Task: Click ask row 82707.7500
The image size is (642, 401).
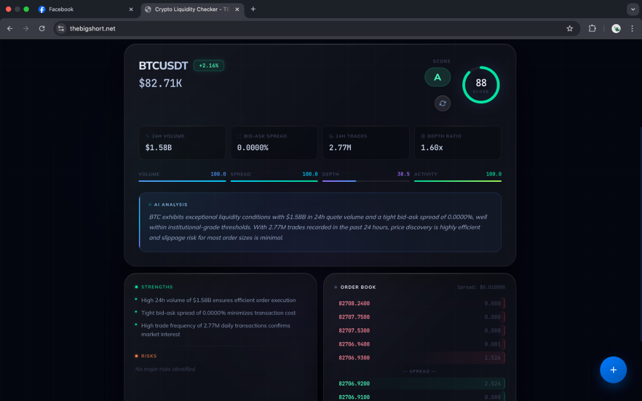Action: tap(419, 317)
